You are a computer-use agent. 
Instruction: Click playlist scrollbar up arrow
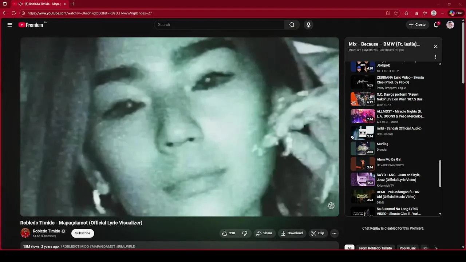point(440,64)
